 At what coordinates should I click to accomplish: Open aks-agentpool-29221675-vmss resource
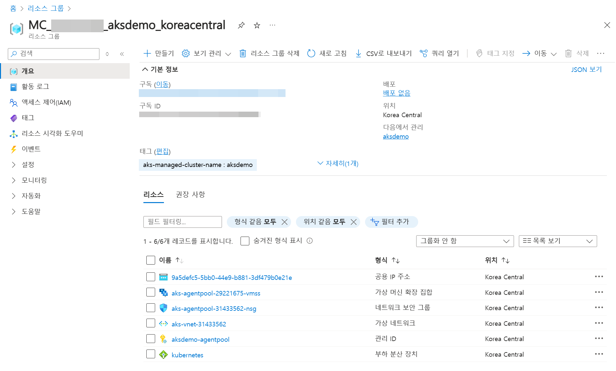[x=216, y=294]
